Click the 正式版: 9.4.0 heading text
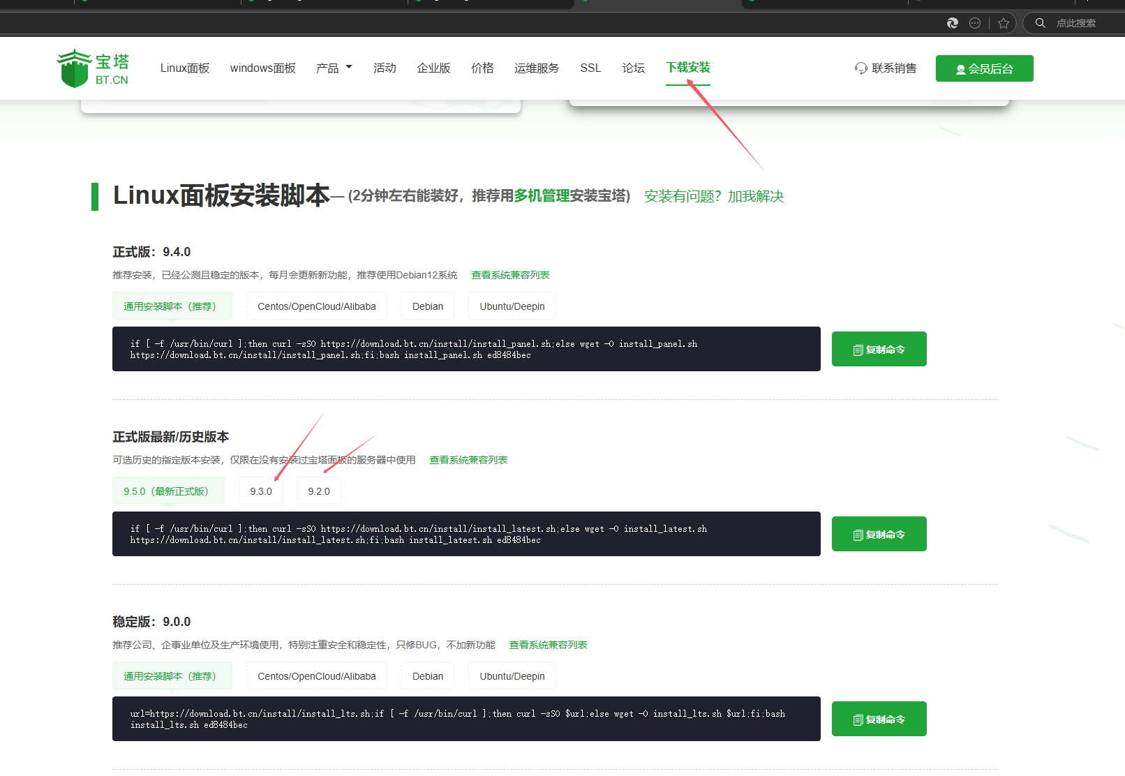 tap(151, 252)
